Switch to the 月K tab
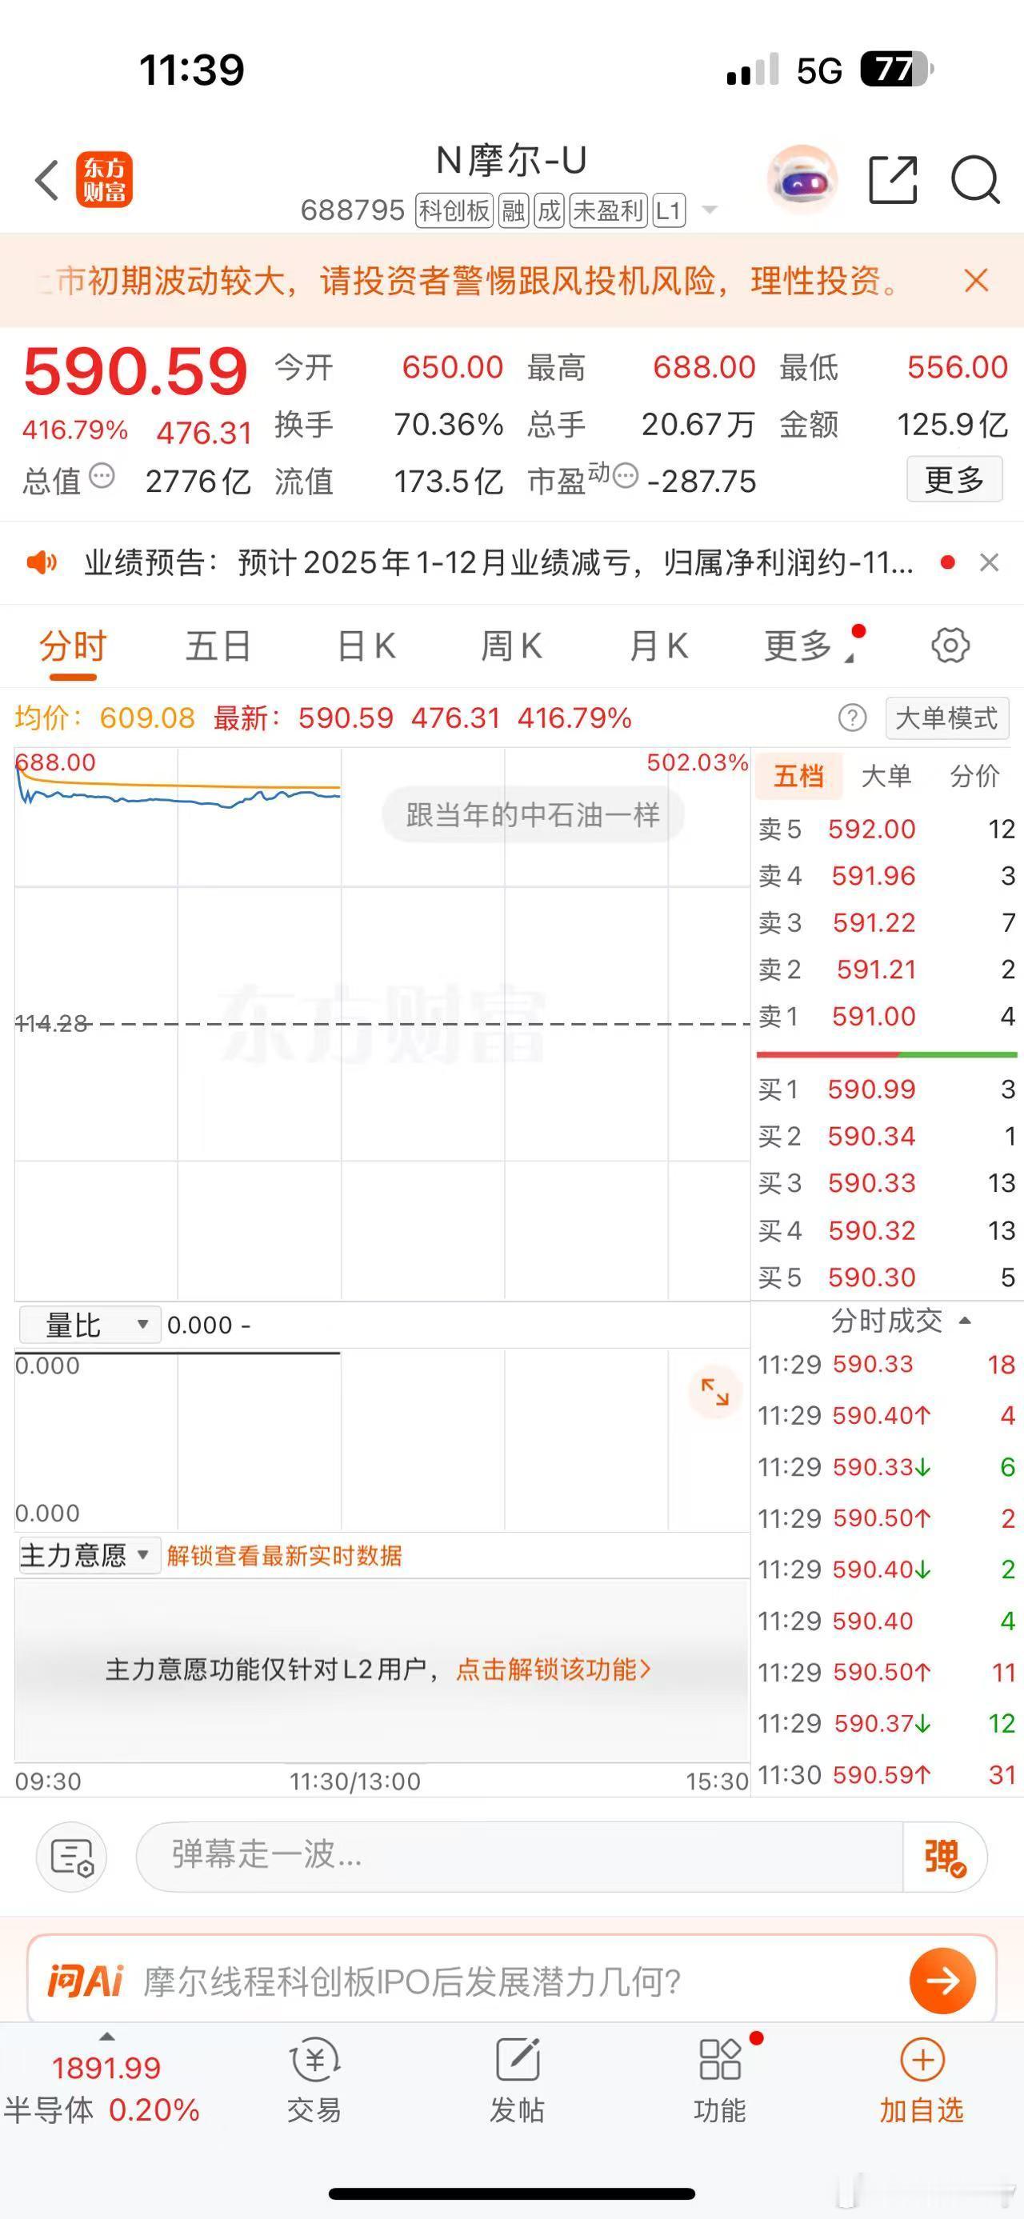The width and height of the screenshot is (1024, 2219). [x=659, y=646]
